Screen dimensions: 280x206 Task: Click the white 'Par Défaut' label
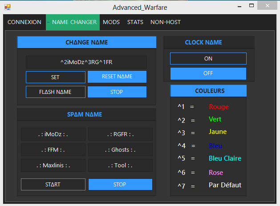225,185
